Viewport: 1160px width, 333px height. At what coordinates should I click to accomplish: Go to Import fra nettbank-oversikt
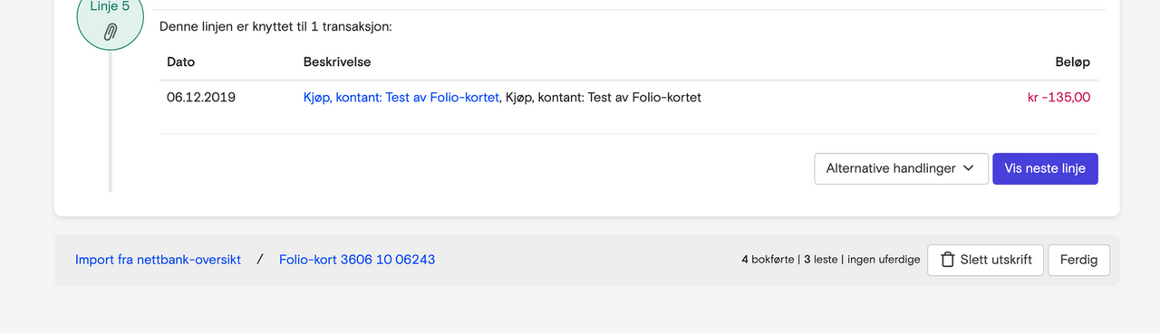(x=158, y=260)
